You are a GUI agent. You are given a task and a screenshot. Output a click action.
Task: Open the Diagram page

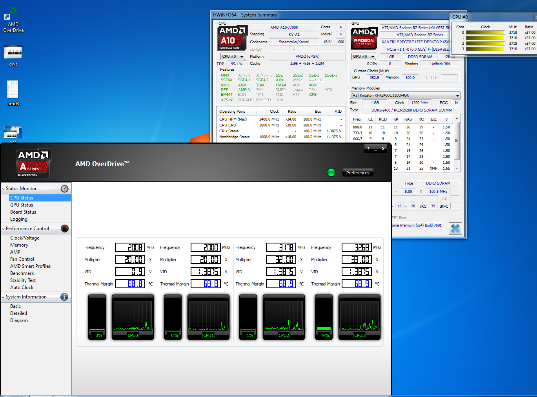coord(19,320)
